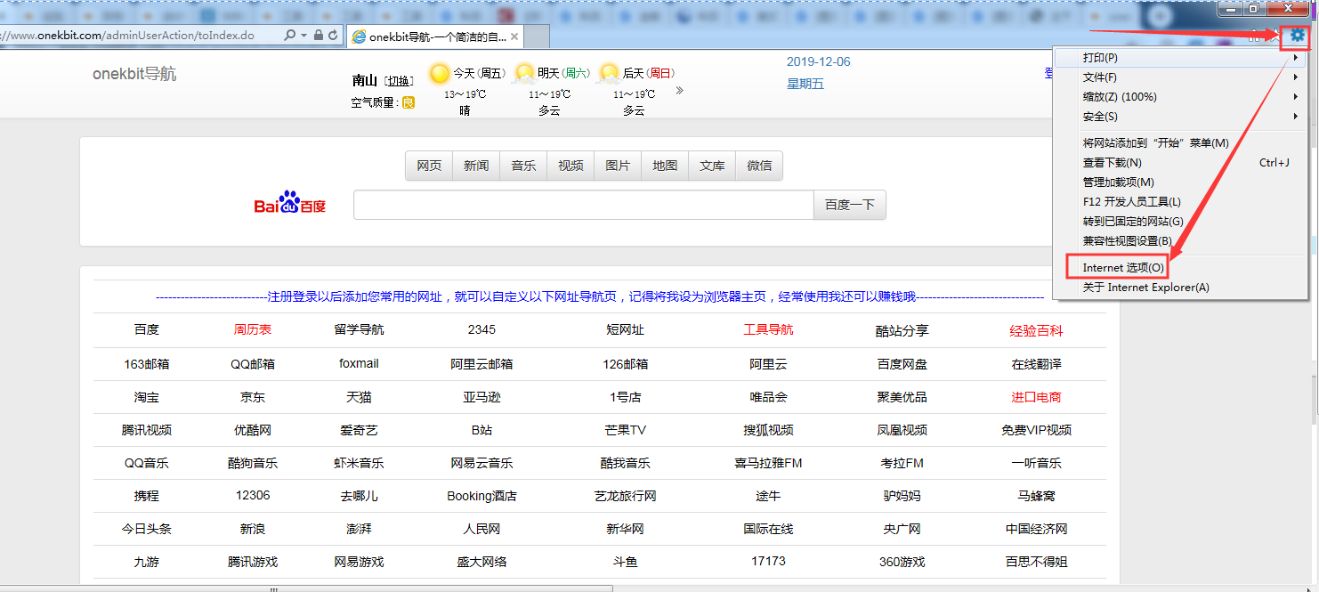Click the refresh icon in address bar
Image resolution: width=1319 pixels, height=592 pixels.
(333, 36)
